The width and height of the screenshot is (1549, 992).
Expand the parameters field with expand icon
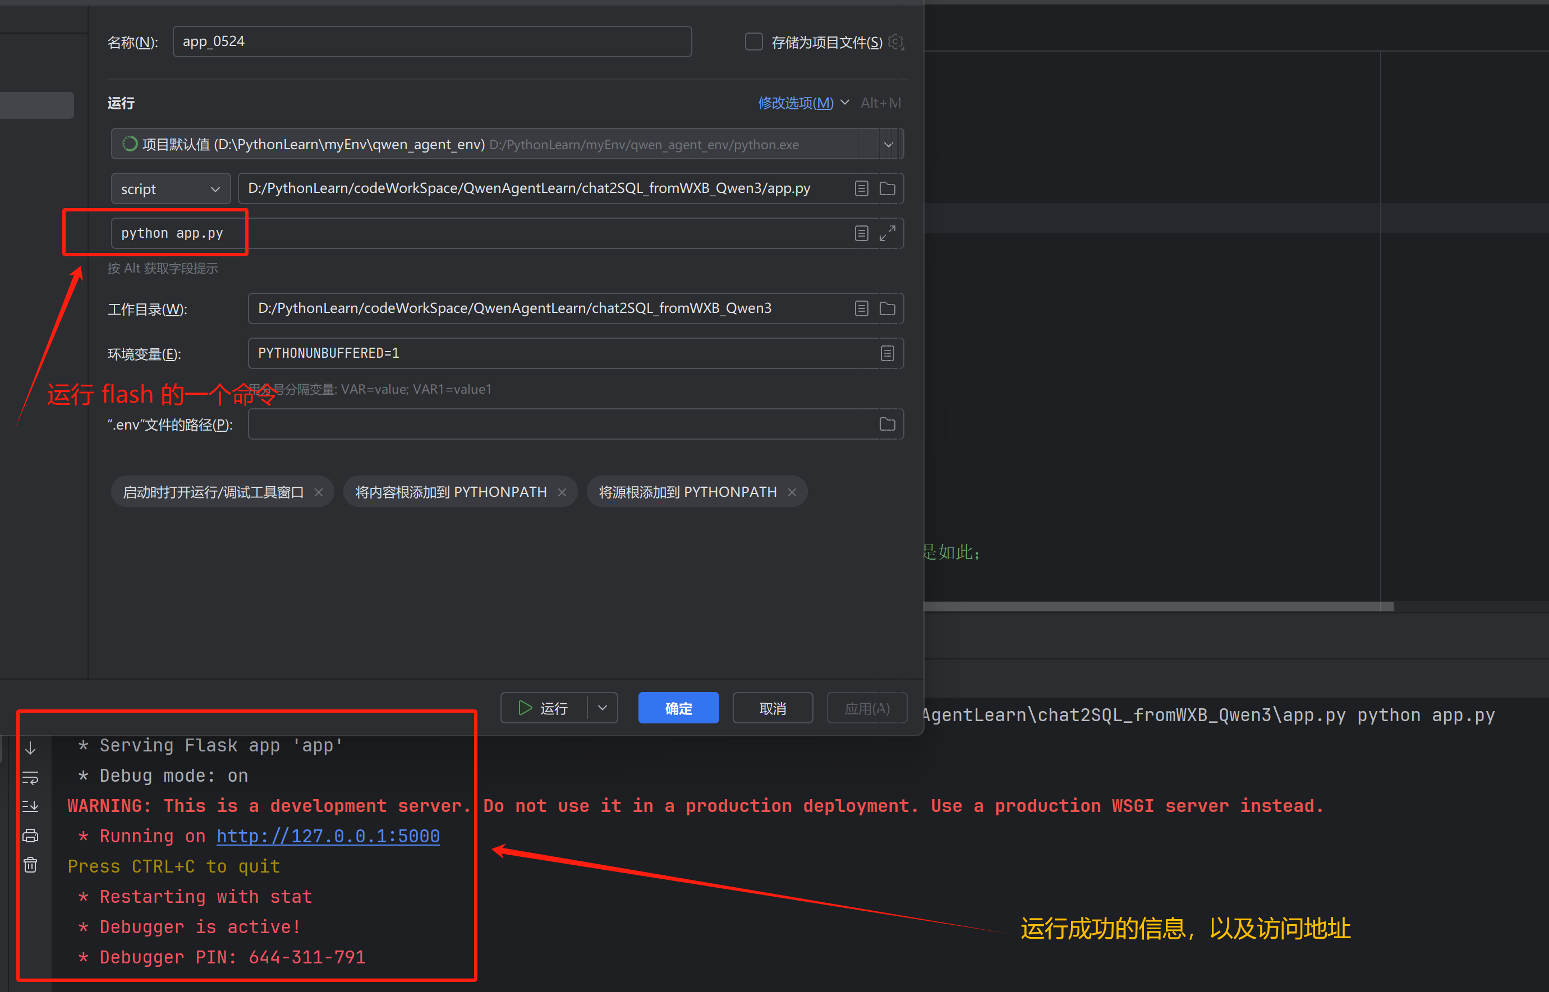click(887, 233)
